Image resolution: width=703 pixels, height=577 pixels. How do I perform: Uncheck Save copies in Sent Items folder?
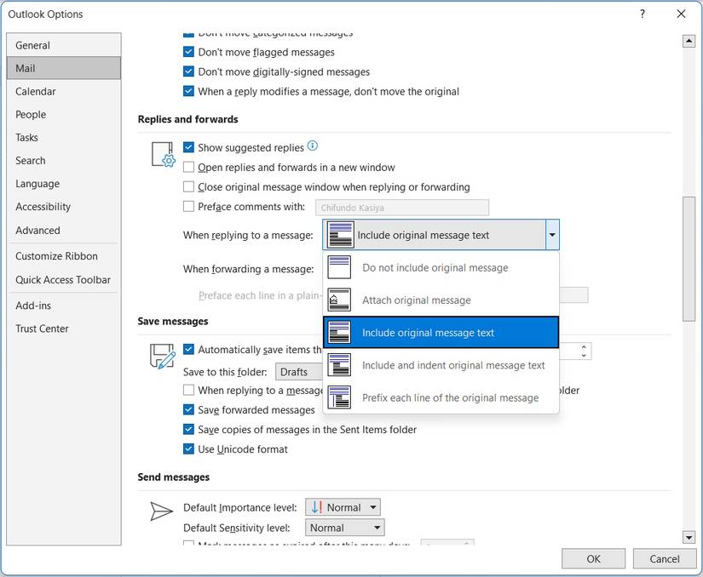pyautogui.click(x=189, y=429)
